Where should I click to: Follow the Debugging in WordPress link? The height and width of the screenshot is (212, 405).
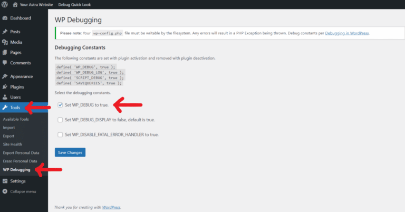tap(347, 33)
